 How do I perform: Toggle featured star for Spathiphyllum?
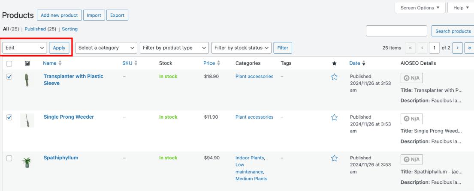335,158
